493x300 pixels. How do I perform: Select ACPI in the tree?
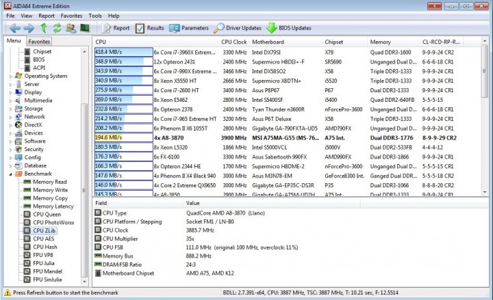pos(39,68)
